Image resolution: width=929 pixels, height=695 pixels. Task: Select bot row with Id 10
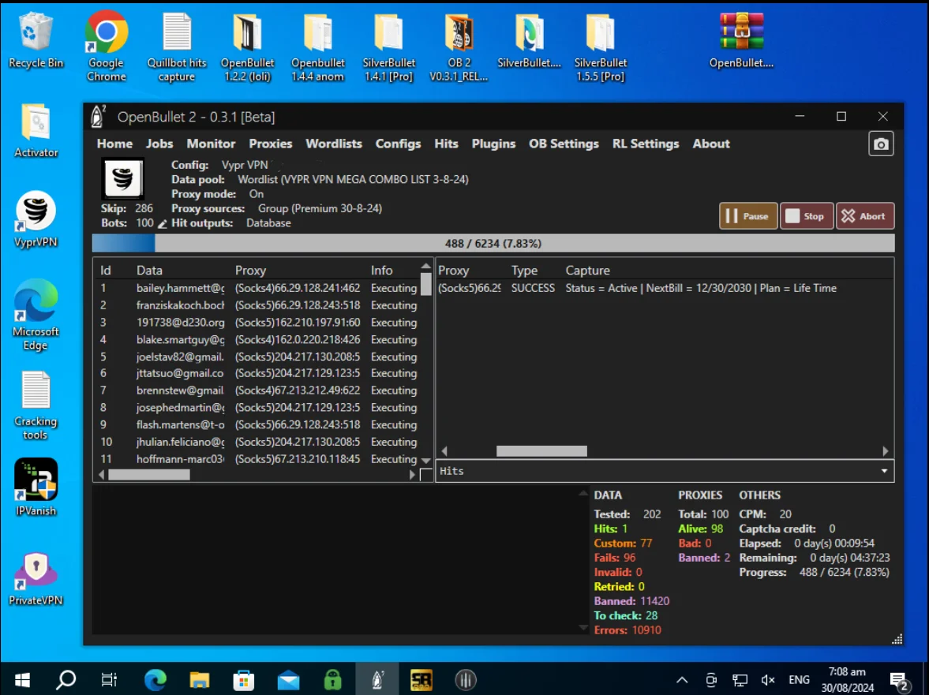pyautogui.click(x=258, y=443)
